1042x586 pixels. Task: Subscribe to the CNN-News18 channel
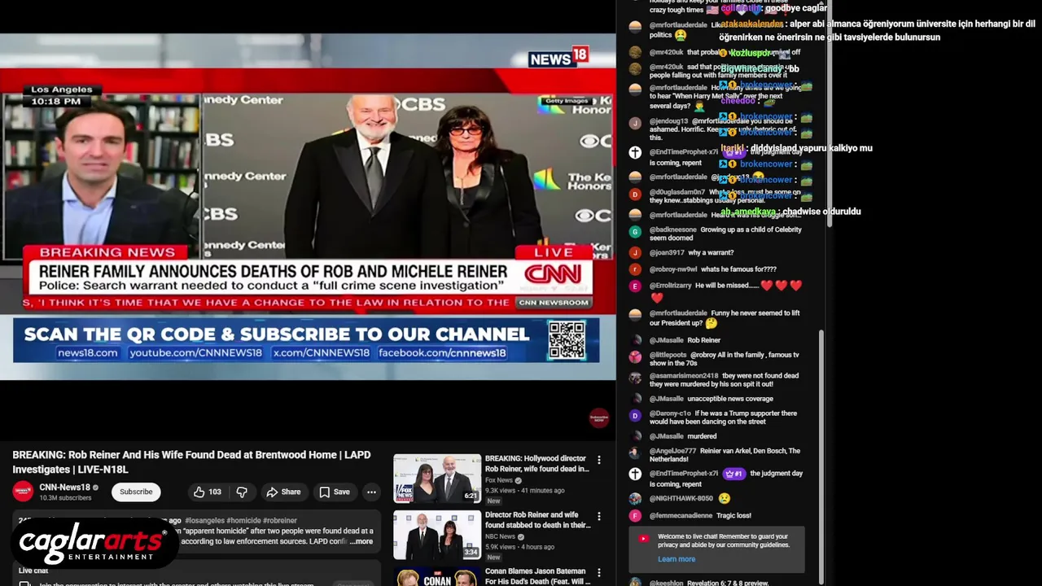136,492
